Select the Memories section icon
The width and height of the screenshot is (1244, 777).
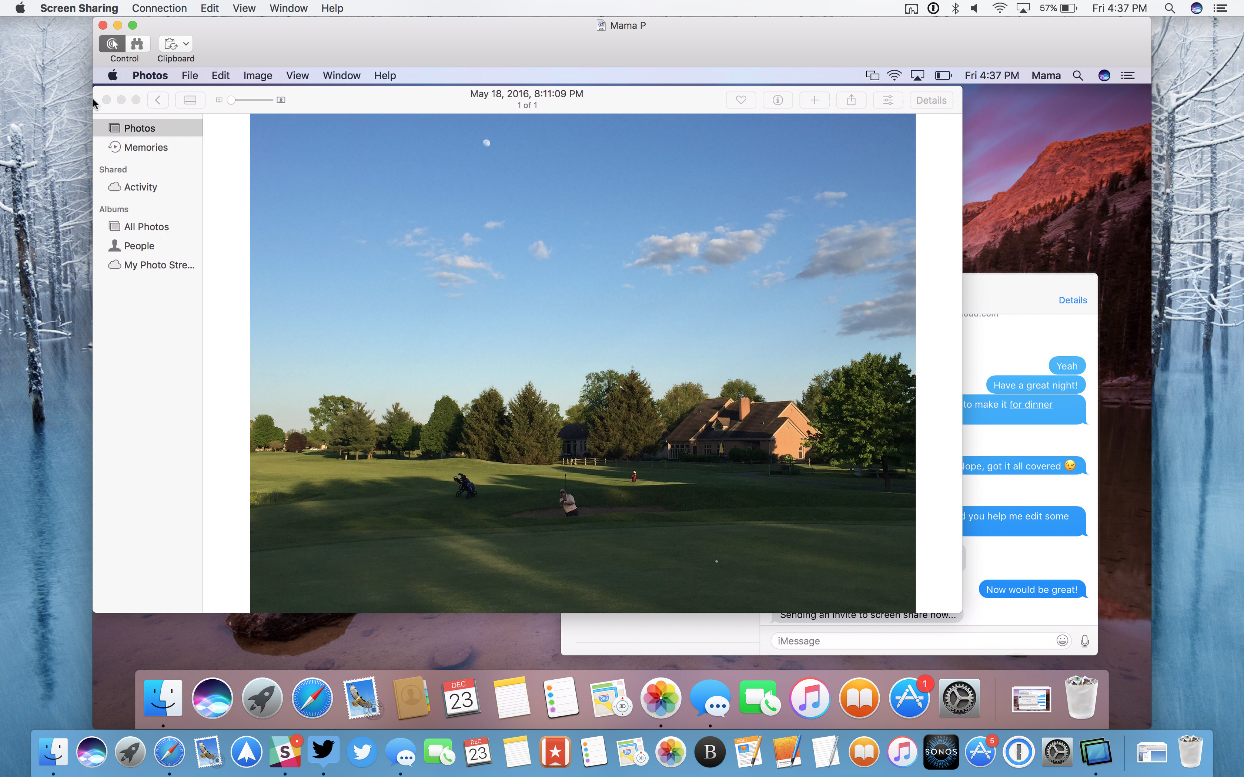(116, 147)
